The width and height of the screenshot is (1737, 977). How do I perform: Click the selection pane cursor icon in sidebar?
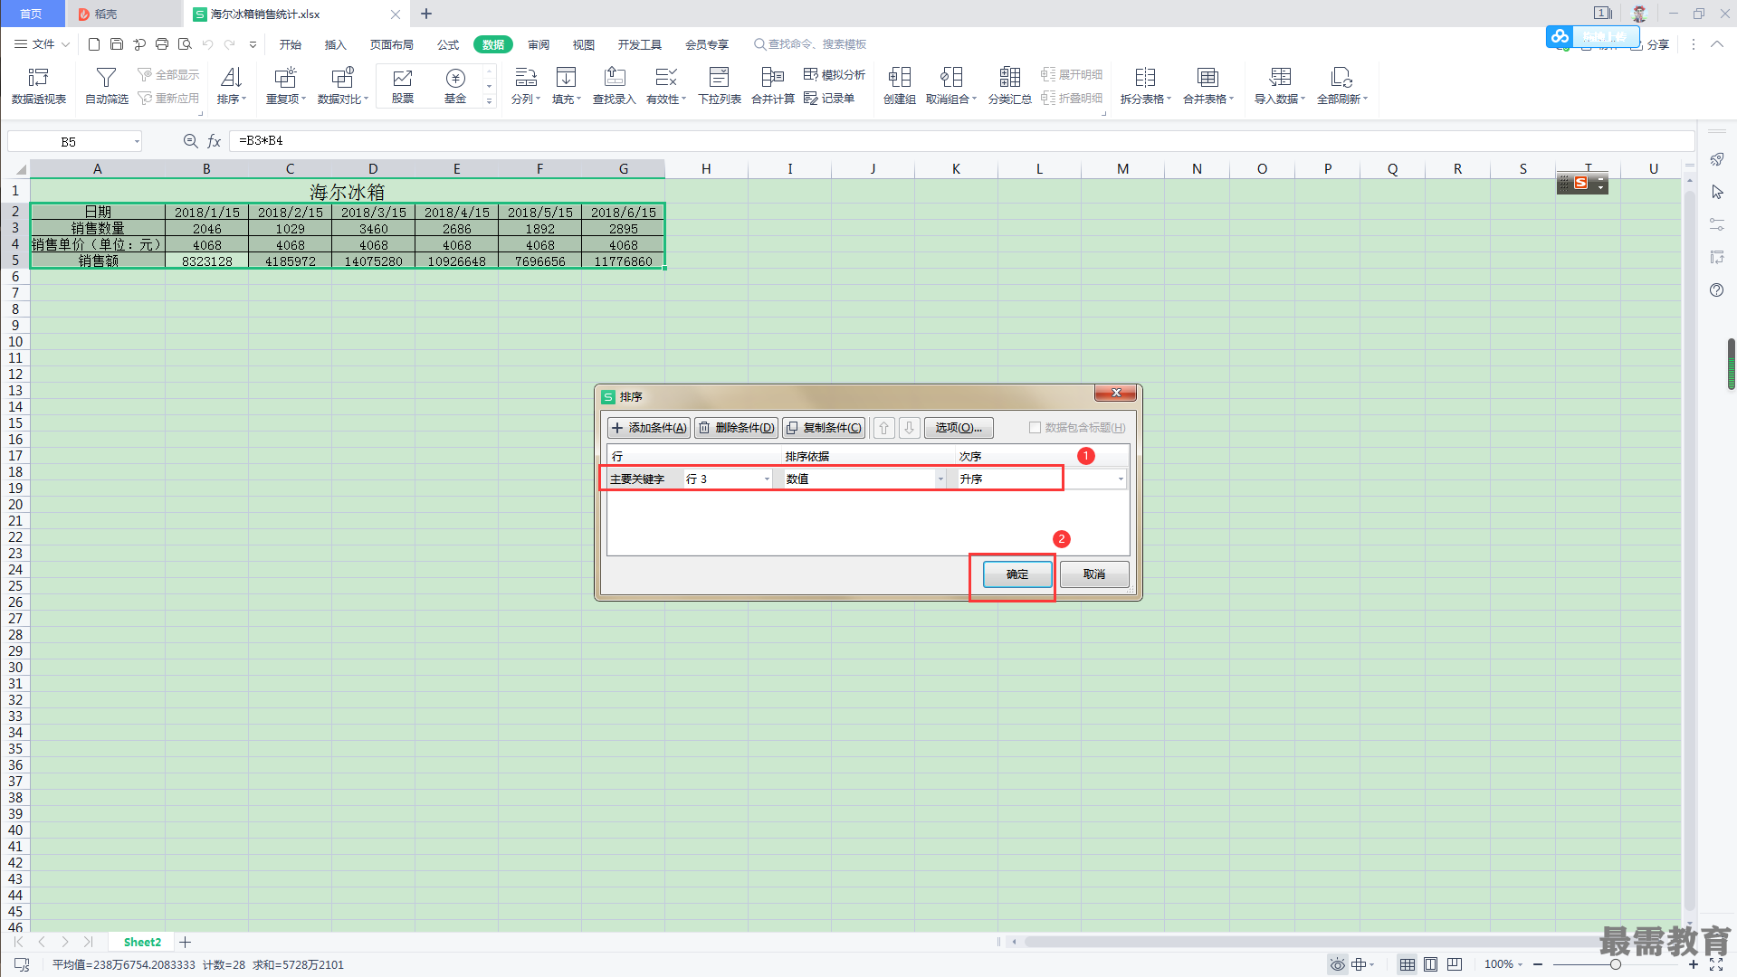pyautogui.click(x=1717, y=192)
